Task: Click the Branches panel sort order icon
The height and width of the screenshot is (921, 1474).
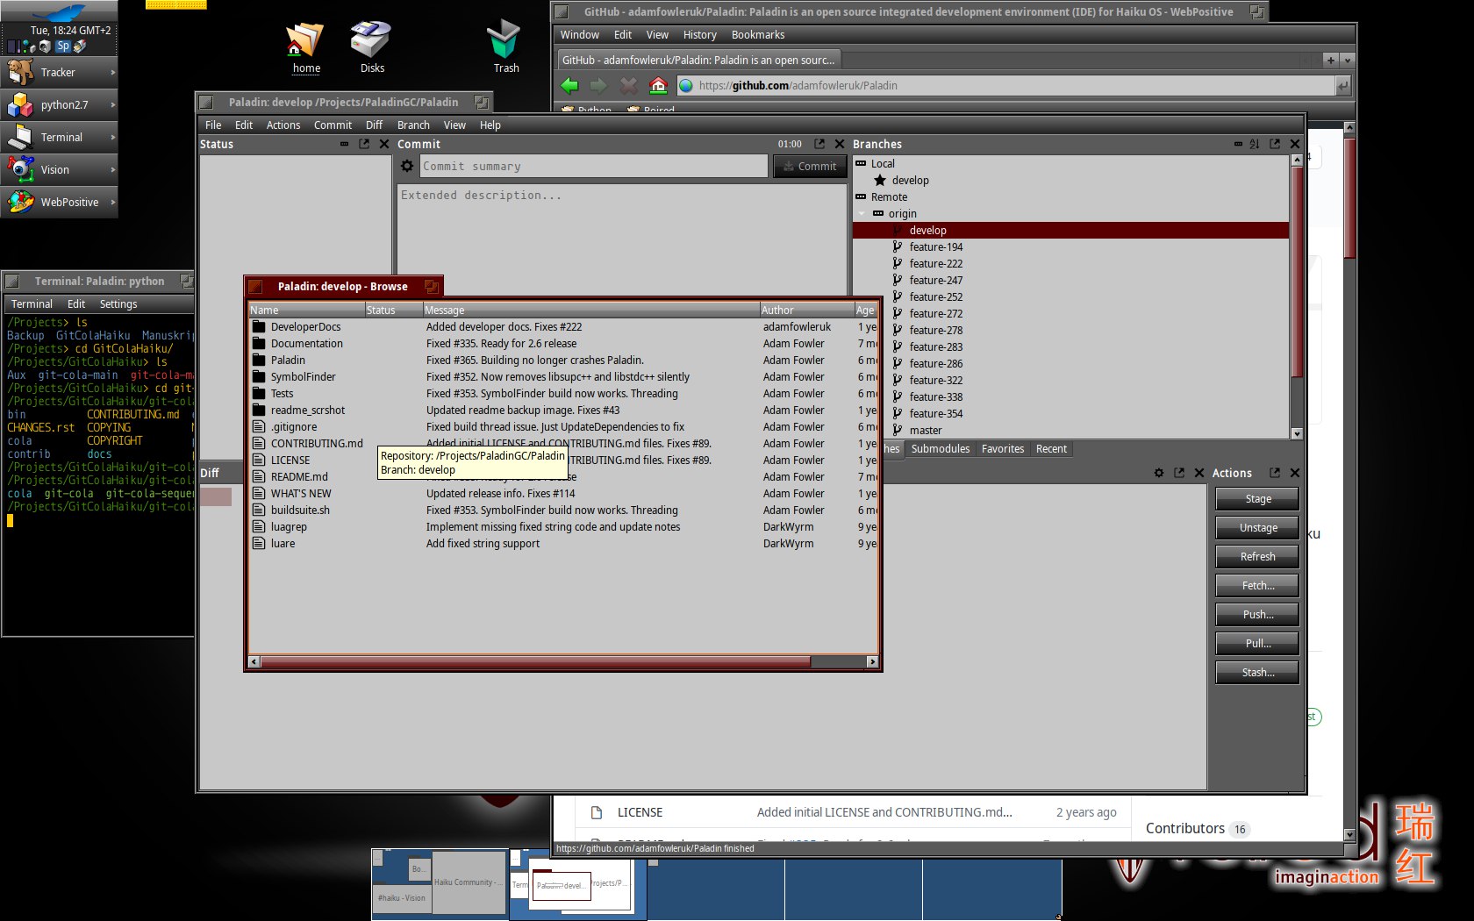Action: pyautogui.click(x=1255, y=144)
